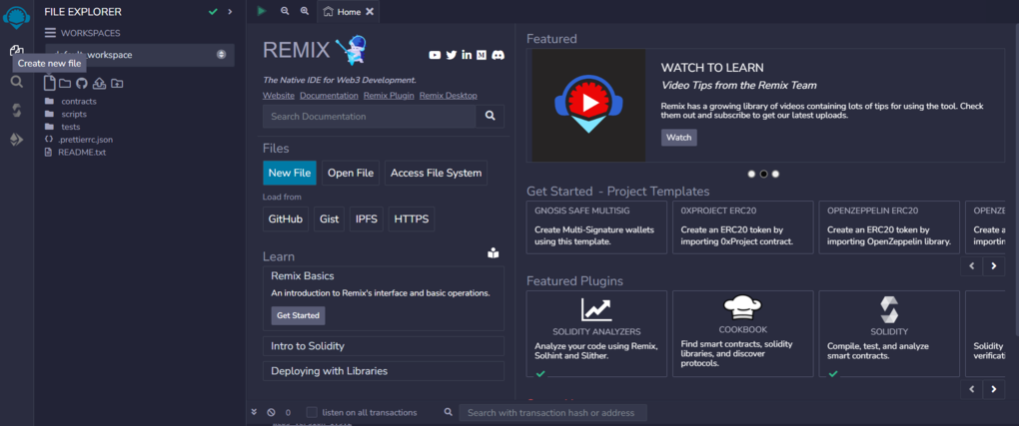This screenshot has width=1019, height=426.
Task: Click the upload folder icon in file explorer
Action: coord(116,83)
